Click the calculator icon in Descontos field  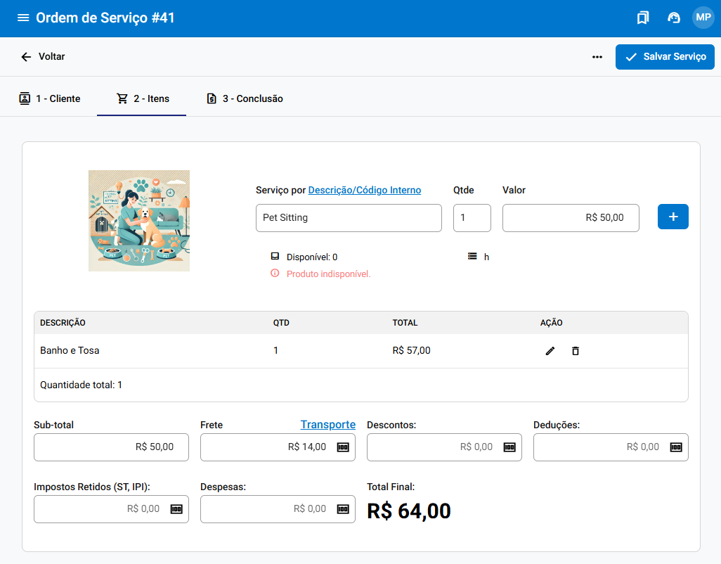tap(509, 447)
